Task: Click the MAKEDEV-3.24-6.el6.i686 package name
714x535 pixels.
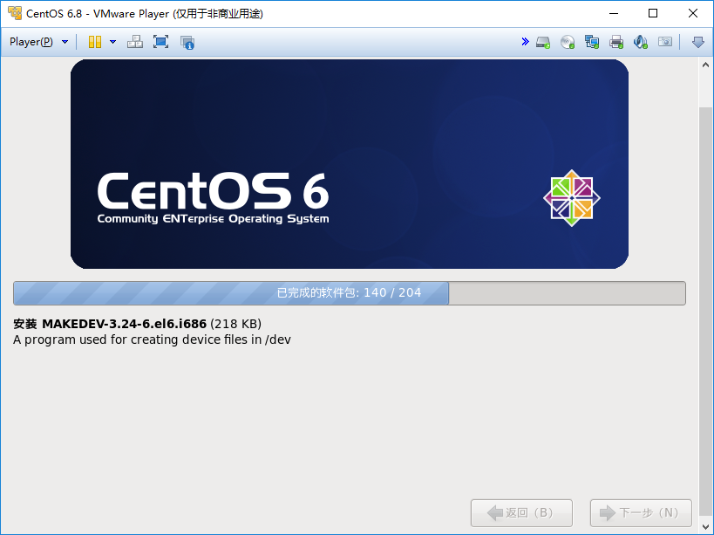Action: (x=124, y=324)
